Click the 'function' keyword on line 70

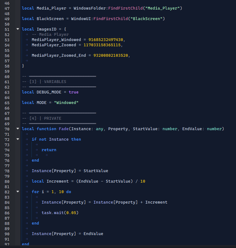(x=46, y=129)
